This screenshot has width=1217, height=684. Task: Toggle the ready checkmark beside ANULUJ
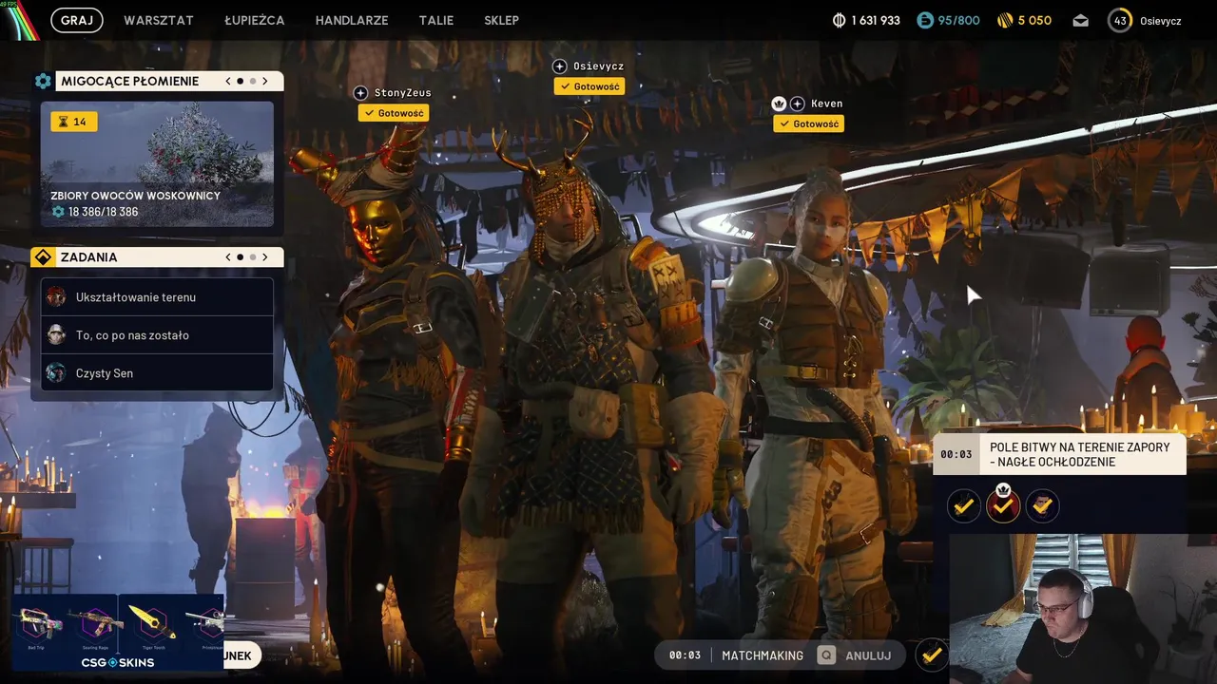pos(932,655)
